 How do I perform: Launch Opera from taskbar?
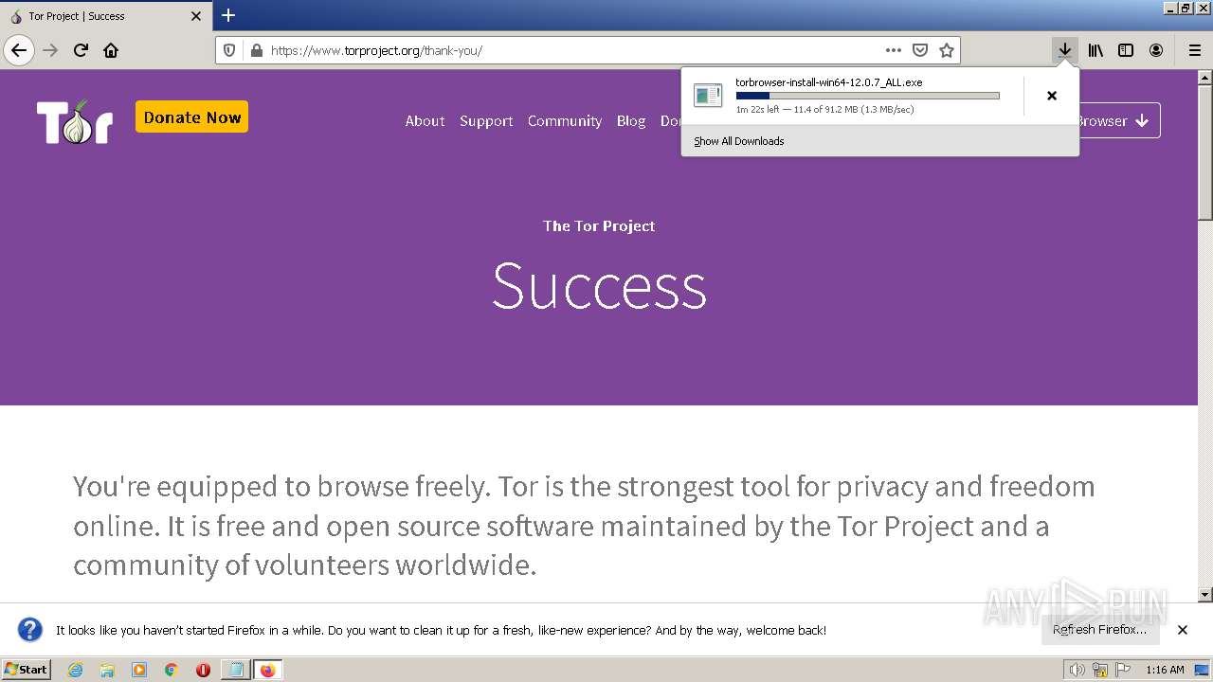pos(203,670)
